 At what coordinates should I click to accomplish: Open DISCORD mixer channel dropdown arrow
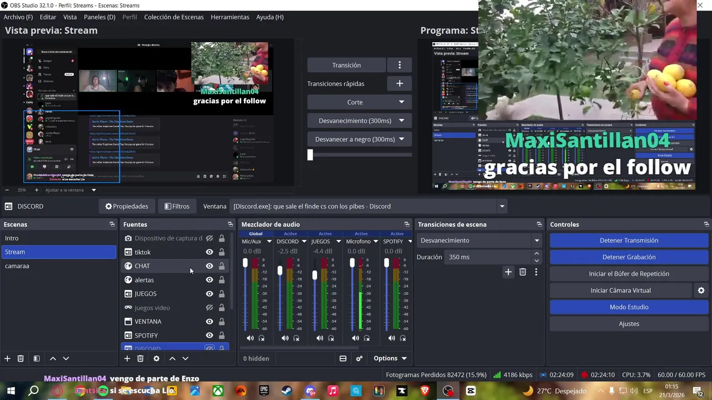(304, 242)
